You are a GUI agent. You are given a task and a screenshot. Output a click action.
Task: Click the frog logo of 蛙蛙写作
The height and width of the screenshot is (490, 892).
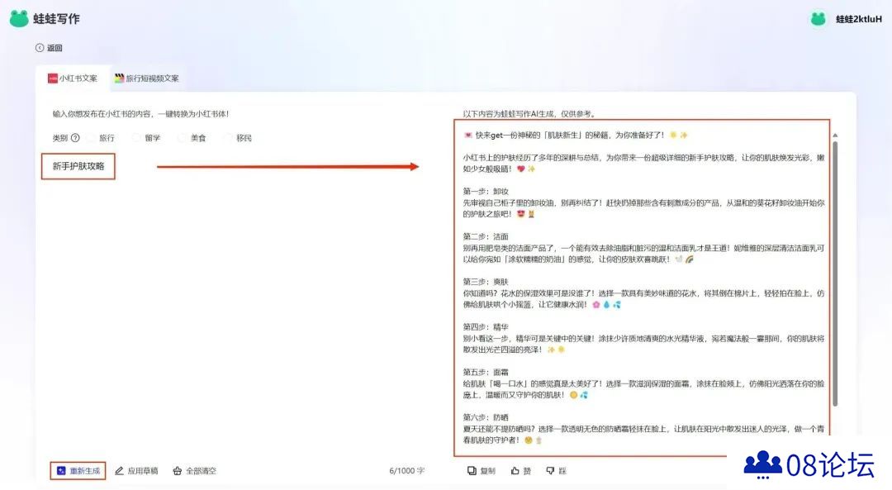coord(19,18)
